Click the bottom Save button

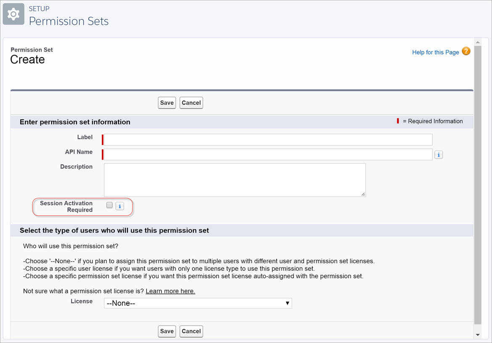coord(167,331)
